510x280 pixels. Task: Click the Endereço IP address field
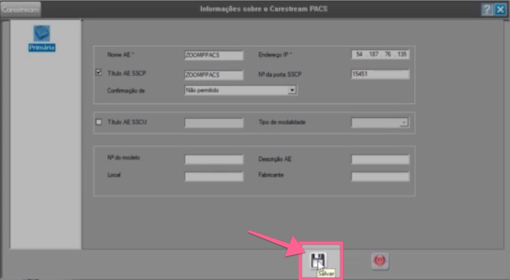point(380,55)
